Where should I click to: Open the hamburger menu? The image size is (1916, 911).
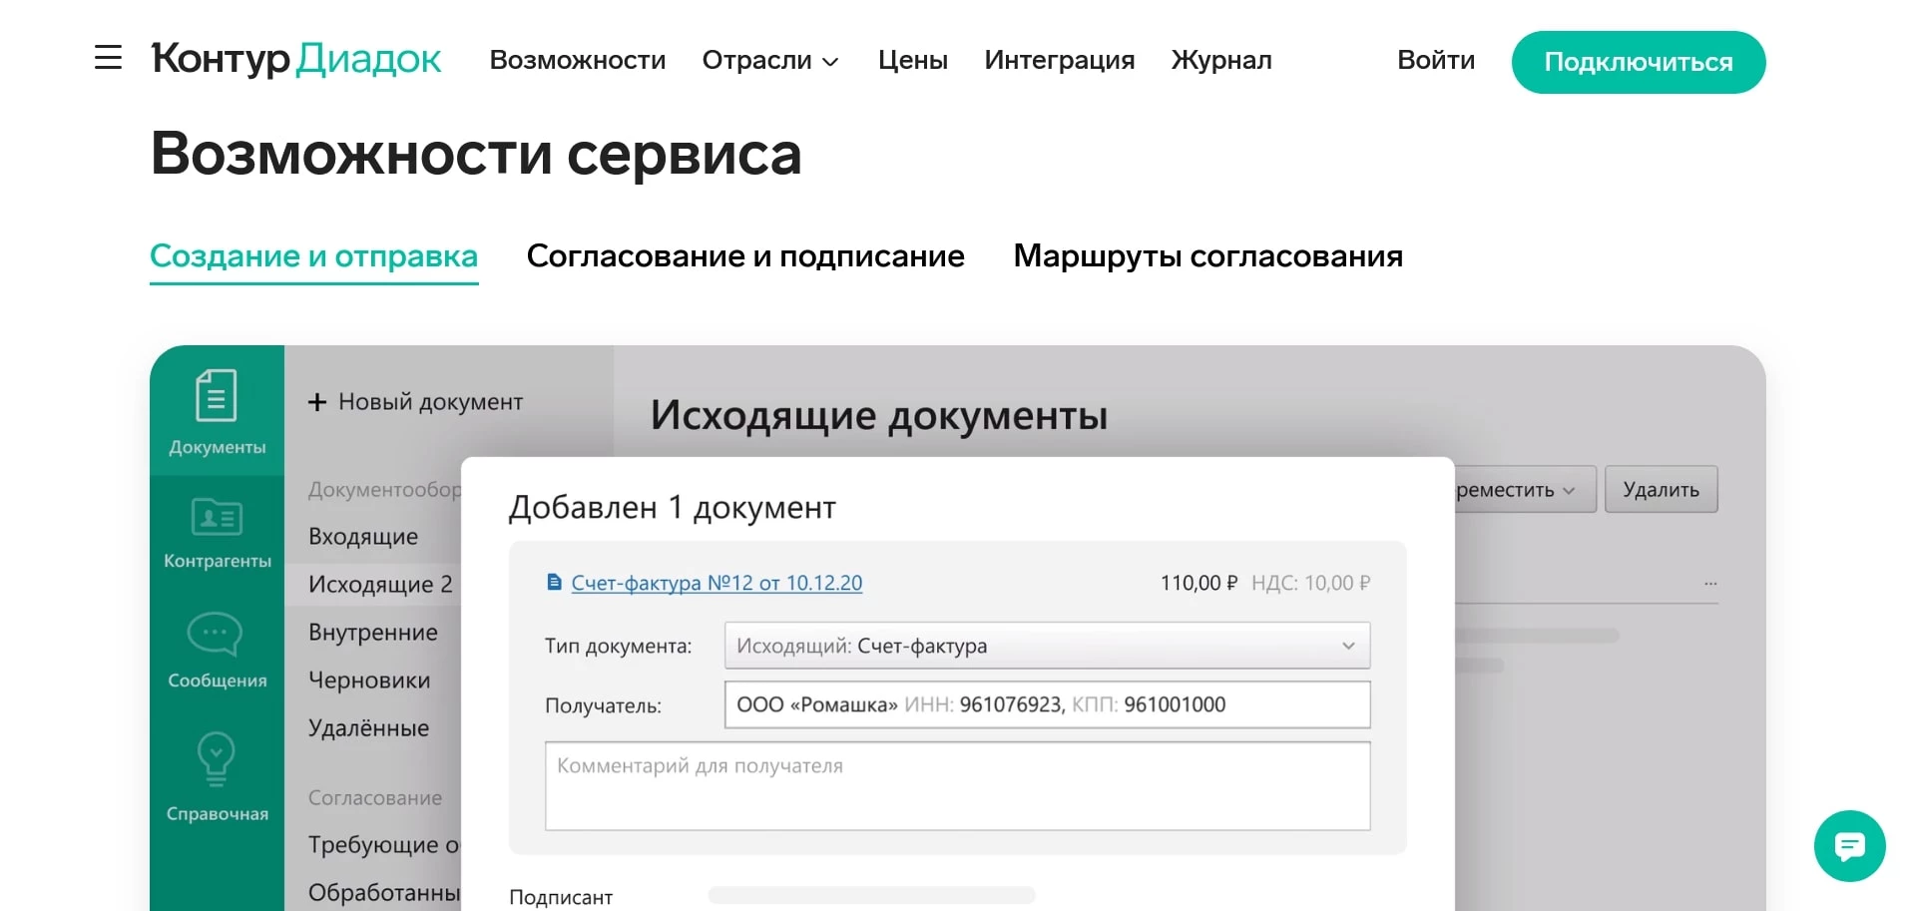click(x=107, y=58)
